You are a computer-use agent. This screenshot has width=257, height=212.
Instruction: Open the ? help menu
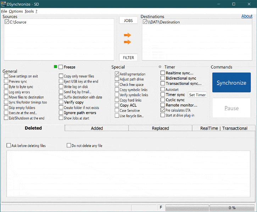click(x=37, y=11)
